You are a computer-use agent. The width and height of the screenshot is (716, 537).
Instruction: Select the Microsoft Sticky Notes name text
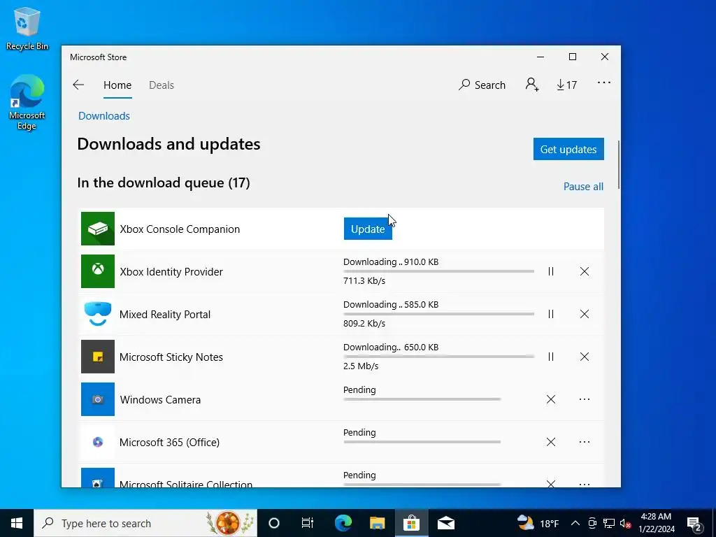(171, 357)
